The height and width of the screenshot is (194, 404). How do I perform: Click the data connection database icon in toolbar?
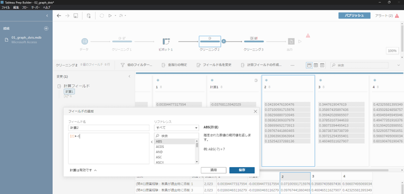click(88, 15)
